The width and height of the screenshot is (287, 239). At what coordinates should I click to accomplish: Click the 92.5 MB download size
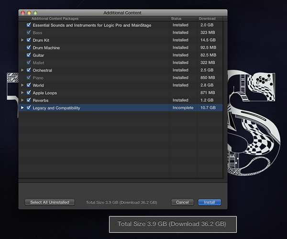[208, 47]
